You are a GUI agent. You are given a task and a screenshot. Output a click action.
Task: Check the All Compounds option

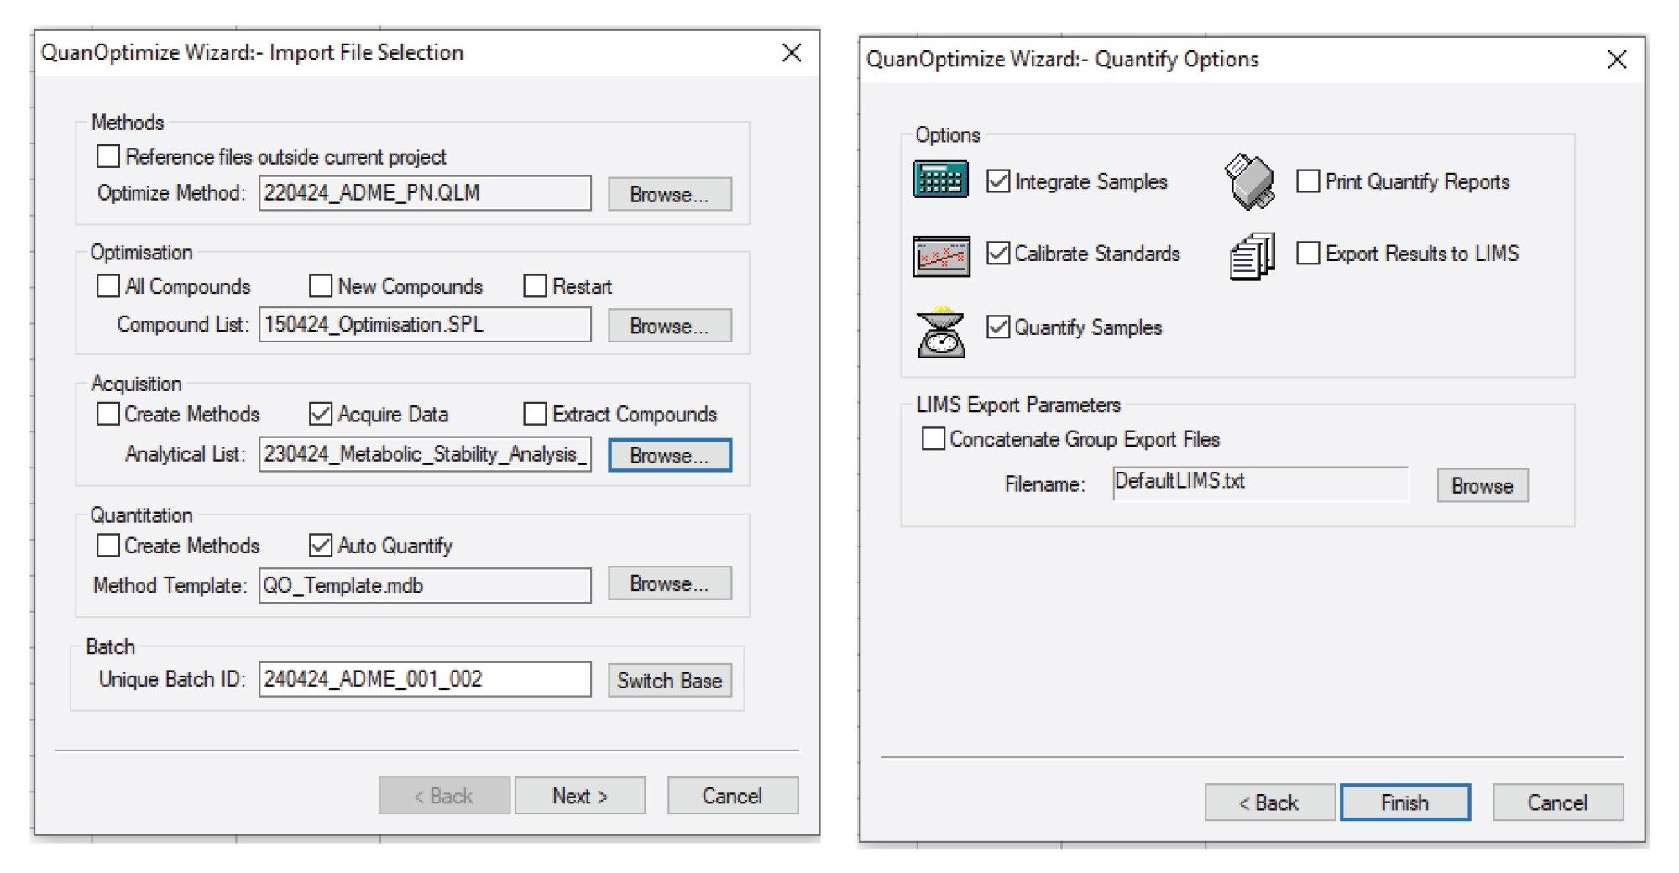107,285
